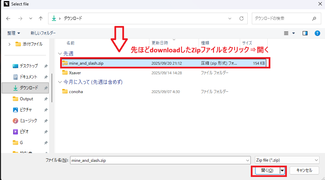This screenshot has width=325, height=180.
Task: Click pin icon beside ピクチャ
Action: point(46,110)
